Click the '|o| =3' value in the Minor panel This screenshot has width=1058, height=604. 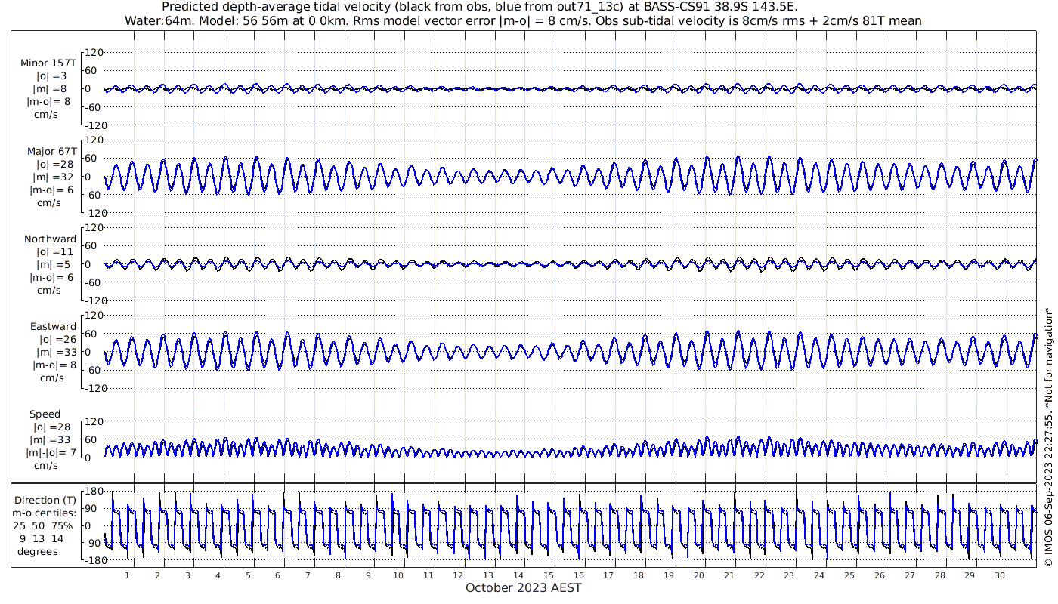click(x=52, y=75)
